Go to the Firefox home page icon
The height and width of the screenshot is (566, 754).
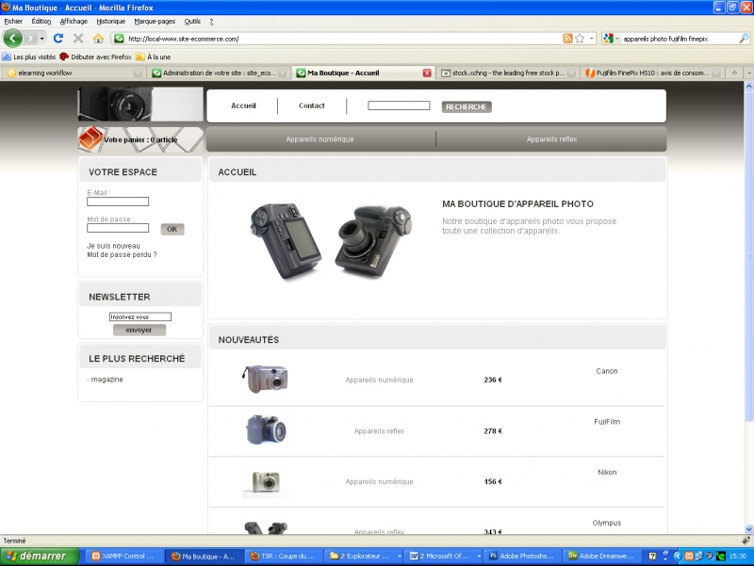pyautogui.click(x=98, y=39)
